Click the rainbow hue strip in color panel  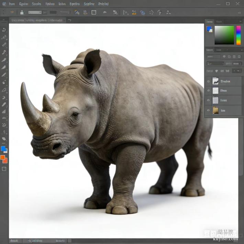click(x=239, y=35)
